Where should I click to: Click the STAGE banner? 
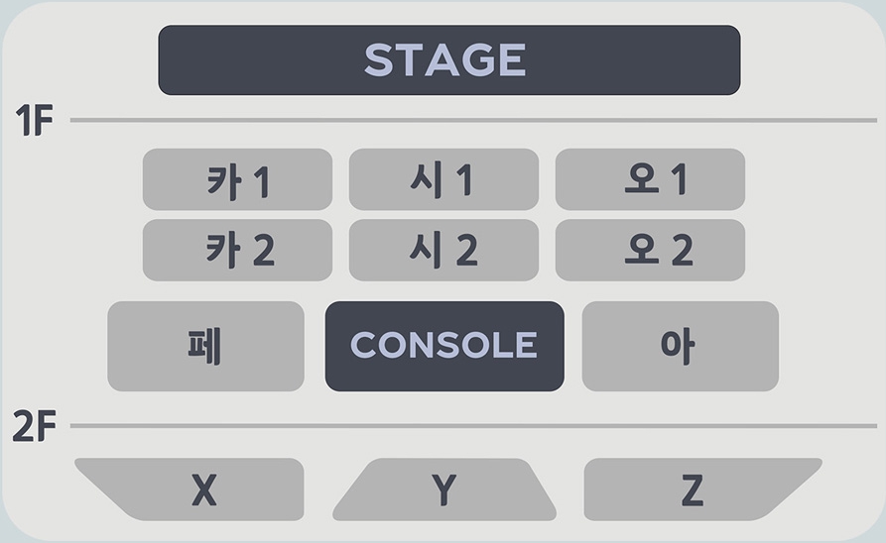pyautogui.click(x=449, y=59)
